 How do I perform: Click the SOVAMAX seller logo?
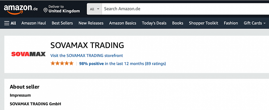28,54
